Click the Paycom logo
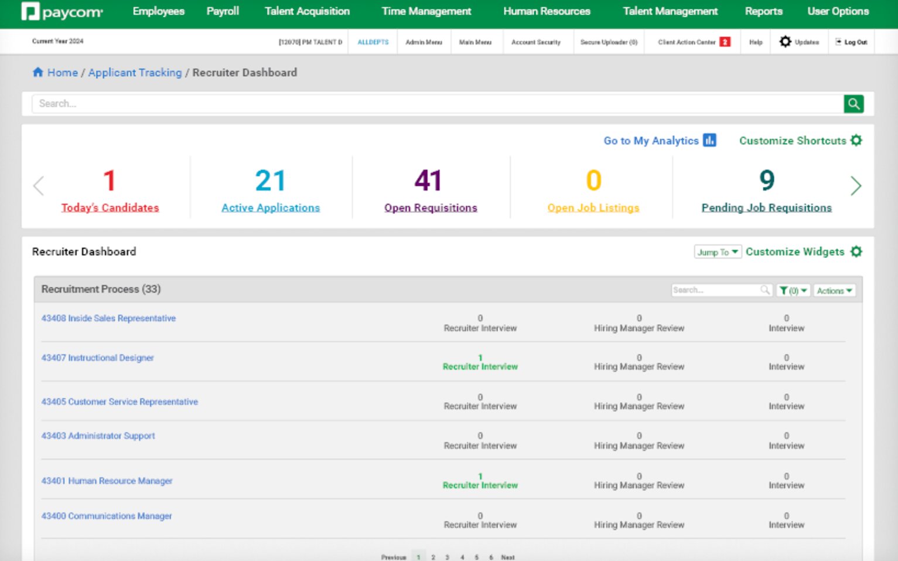The height and width of the screenshot is (561, 898). click(62, 12)
